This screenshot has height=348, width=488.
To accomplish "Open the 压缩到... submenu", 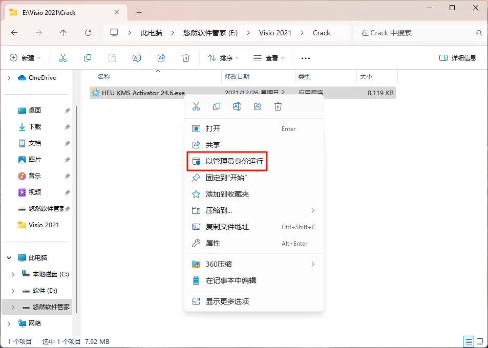I will point(254,210).
